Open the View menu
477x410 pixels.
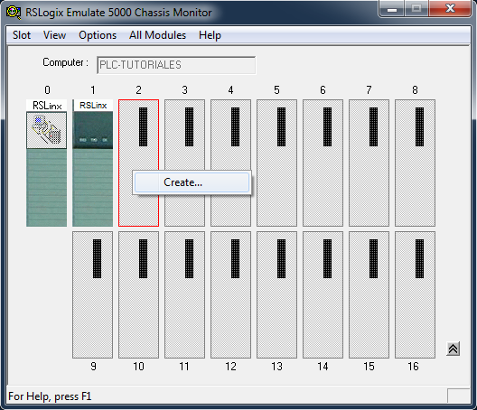[x=54, y=35]
